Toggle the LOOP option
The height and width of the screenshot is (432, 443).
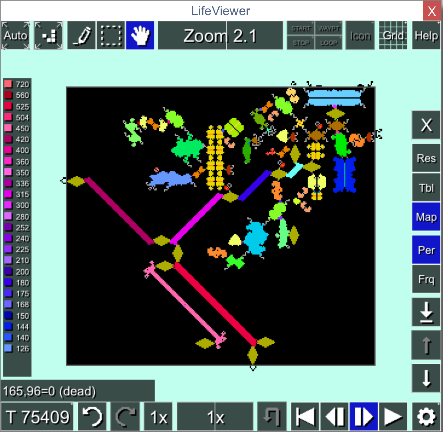(x=329, y=43)
